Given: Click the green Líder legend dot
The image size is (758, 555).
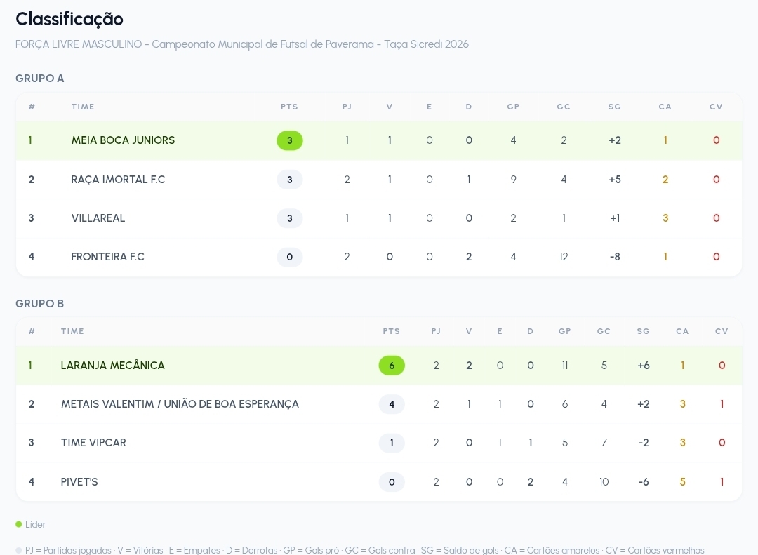Looking at the screenshot, I should tap(19, 524).
